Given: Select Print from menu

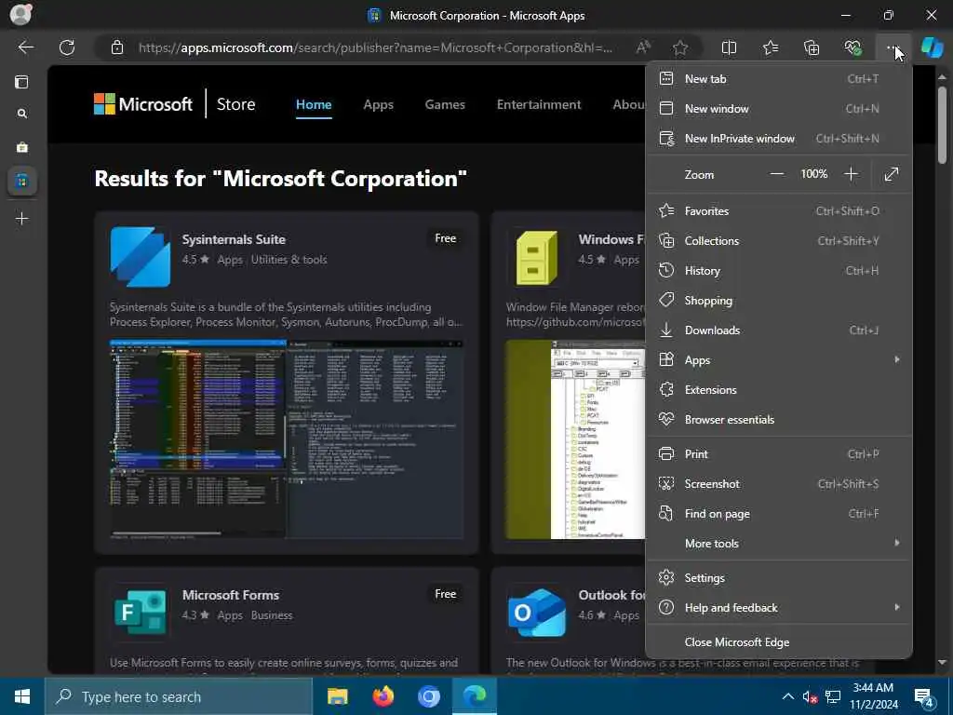Looking at the screenshot, I should click(x=779, y=454).
